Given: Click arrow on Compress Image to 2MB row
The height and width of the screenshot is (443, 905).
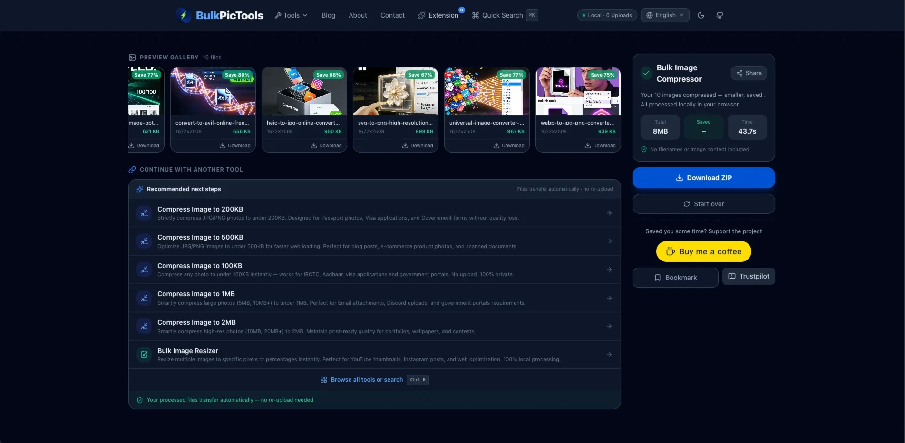Looking at the screenshot, I should click(x=609, y=326).
